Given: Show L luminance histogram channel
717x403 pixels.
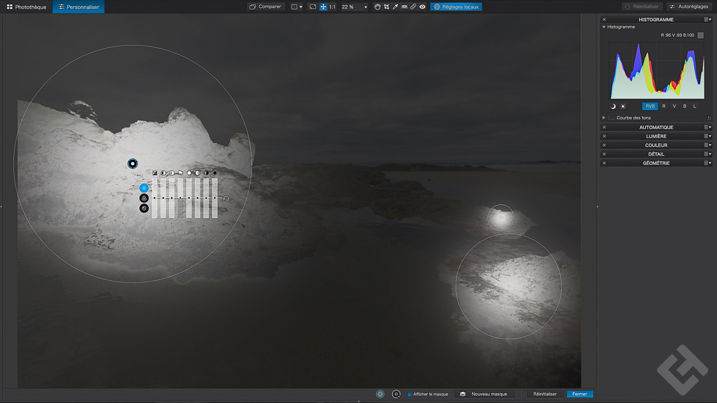Looking at the screenshot, I should click(x=695, y=106).
